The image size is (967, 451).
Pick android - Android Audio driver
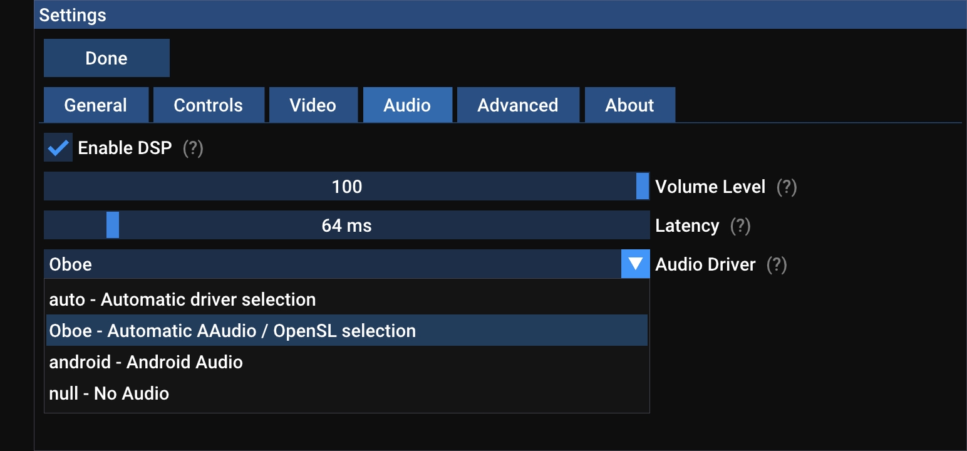click(346, 362)
